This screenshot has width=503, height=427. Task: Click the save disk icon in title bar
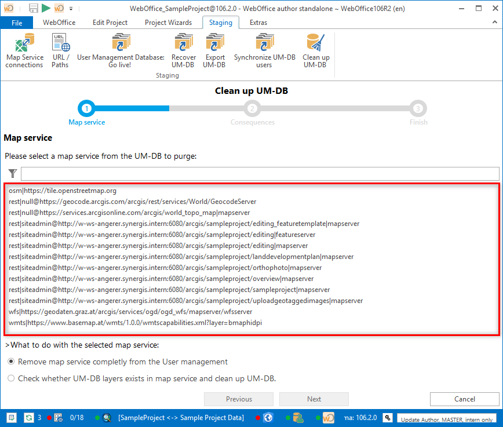pyautogui.click(x=34, y=8)
